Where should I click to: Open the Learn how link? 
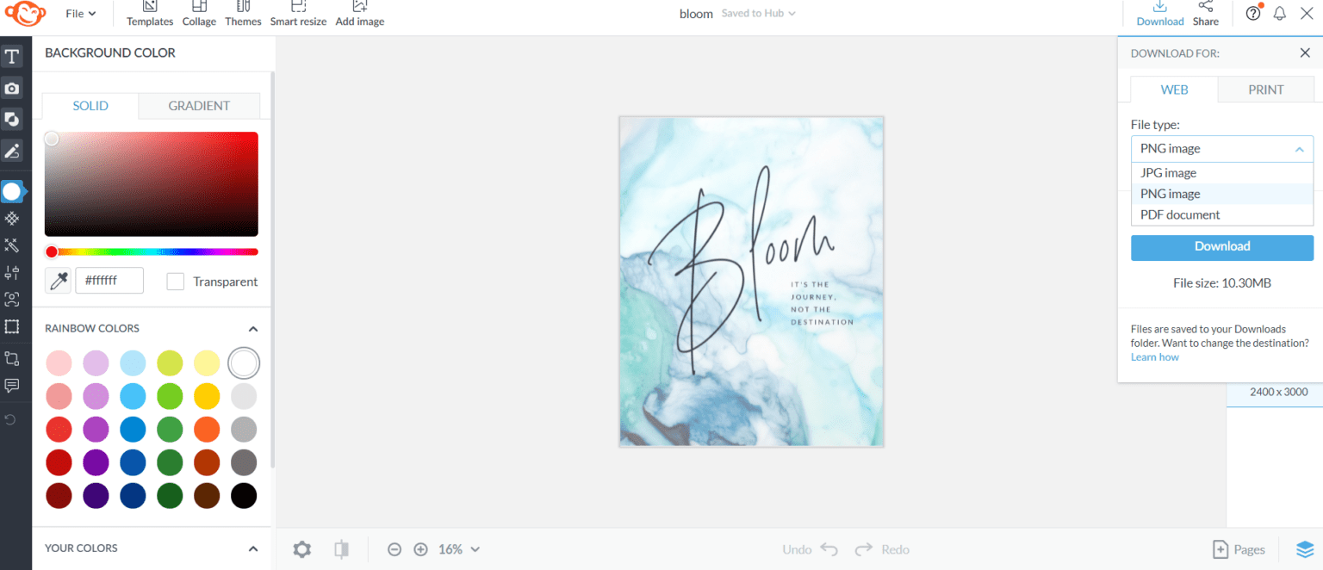(x=1155, y=357)
